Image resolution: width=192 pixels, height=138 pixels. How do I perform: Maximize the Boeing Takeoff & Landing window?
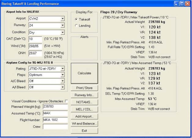(x=182, y=4)
